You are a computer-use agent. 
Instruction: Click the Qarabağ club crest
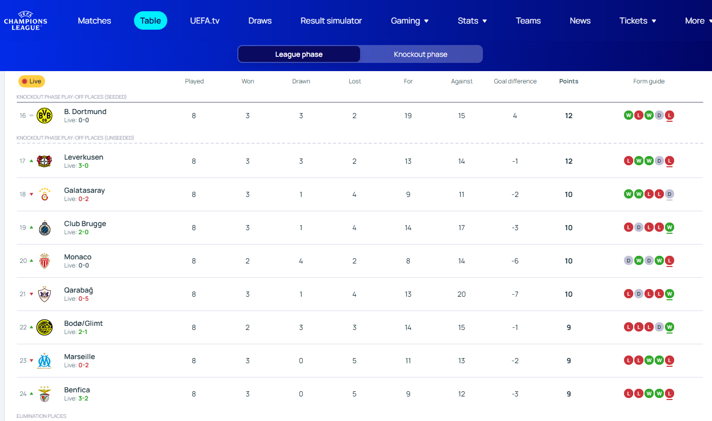pos(44,294)
